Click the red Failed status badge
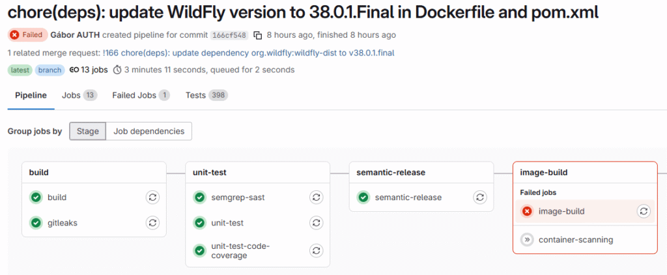The height and width of the screenshot is (275, 667). pyautogui.click(x=27, y=35)
